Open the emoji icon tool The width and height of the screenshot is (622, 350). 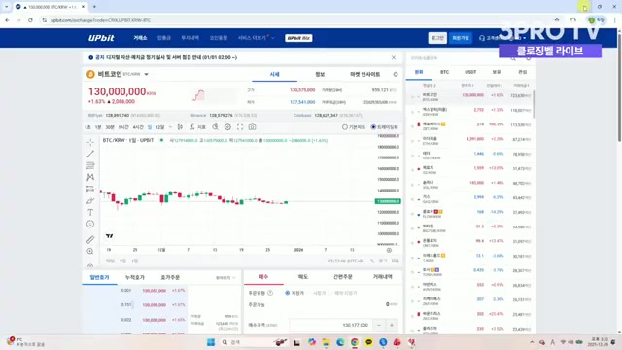[x=90, y=225]
